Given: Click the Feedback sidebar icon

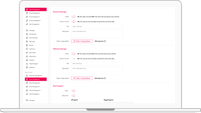Looking at the screenshot, I should pos(27,68).
